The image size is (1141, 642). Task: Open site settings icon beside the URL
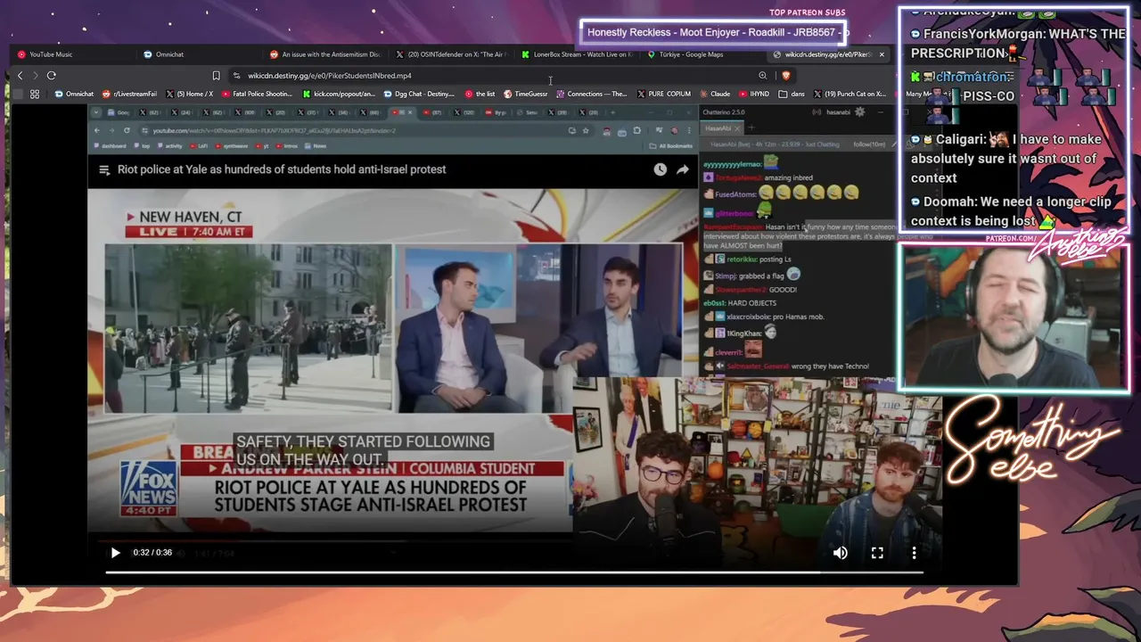(x=236, y=76)
